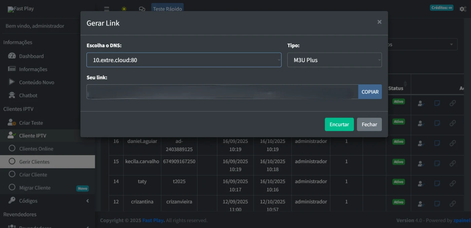Image resolution: width=471 pixels, height=228 pixels.
Task: Click the note icon in kecila.carvalho's row
Action: [x=437, y=164]
